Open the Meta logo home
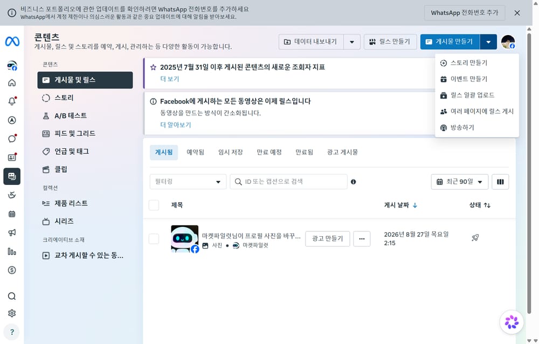Screen dimensions: 539x344 click(12, 42)
